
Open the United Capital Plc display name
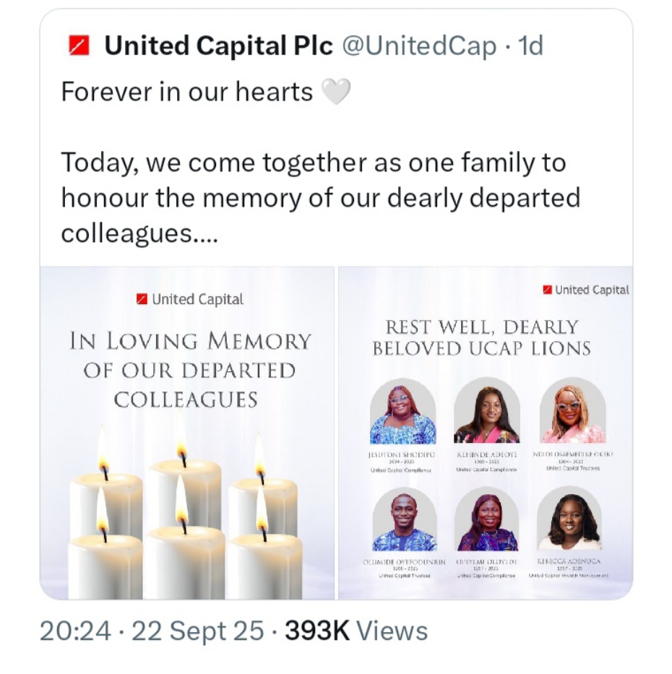pos(219,47)
